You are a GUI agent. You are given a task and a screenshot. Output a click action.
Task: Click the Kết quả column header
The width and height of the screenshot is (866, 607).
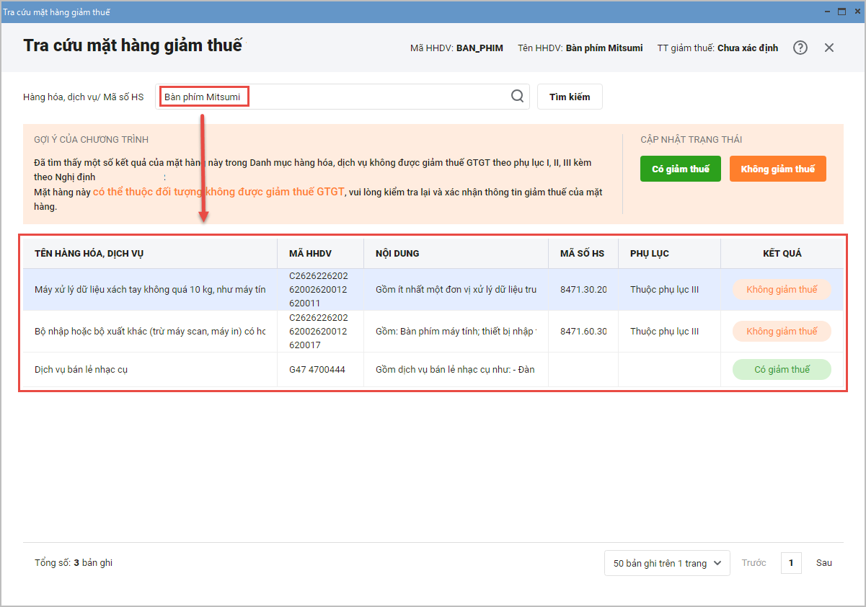click(782, 254)
